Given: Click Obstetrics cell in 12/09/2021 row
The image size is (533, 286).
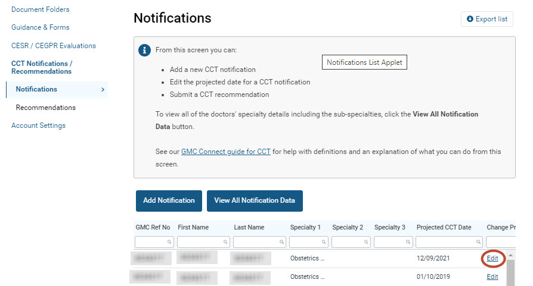Looking at the screenshot, I should point(307,258).
